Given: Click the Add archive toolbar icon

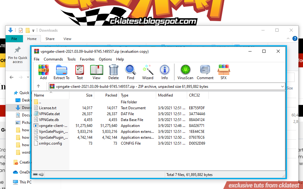Looking at the screenshot, I should [43, 70].
